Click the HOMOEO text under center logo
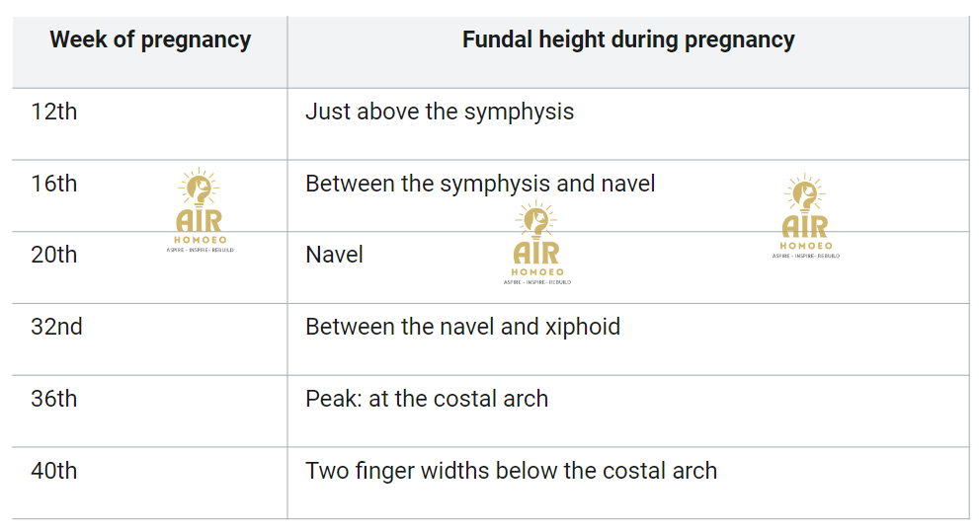Image resolution: width=979 pixels, height=530 pixels. coord(537,271)
